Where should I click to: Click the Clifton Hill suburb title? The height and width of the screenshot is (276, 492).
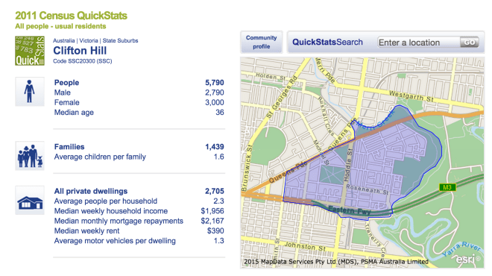point(80,51)
